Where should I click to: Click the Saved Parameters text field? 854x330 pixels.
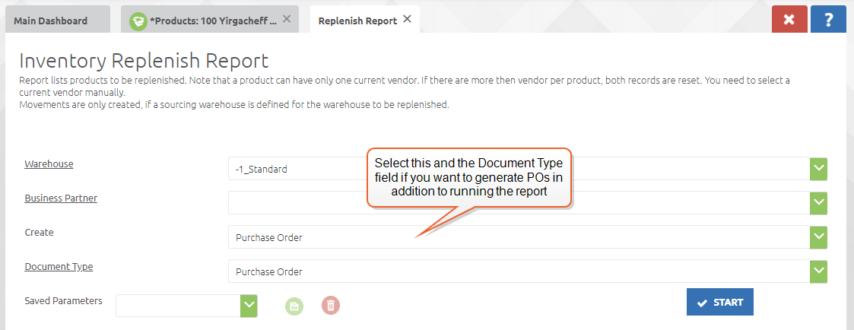178,306
